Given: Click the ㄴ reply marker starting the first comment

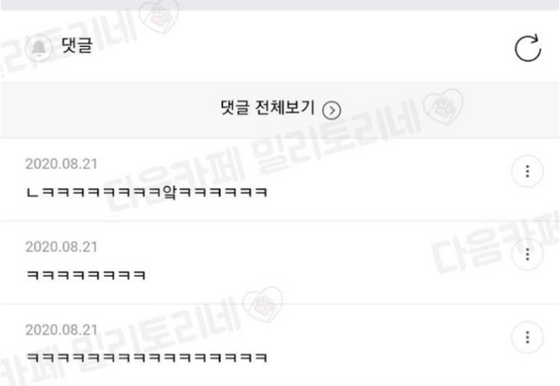Looking at the screenshot, I should [32, 193].
